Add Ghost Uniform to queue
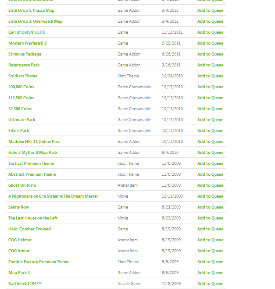Screen dimensions: 275x289 (210, 185)
